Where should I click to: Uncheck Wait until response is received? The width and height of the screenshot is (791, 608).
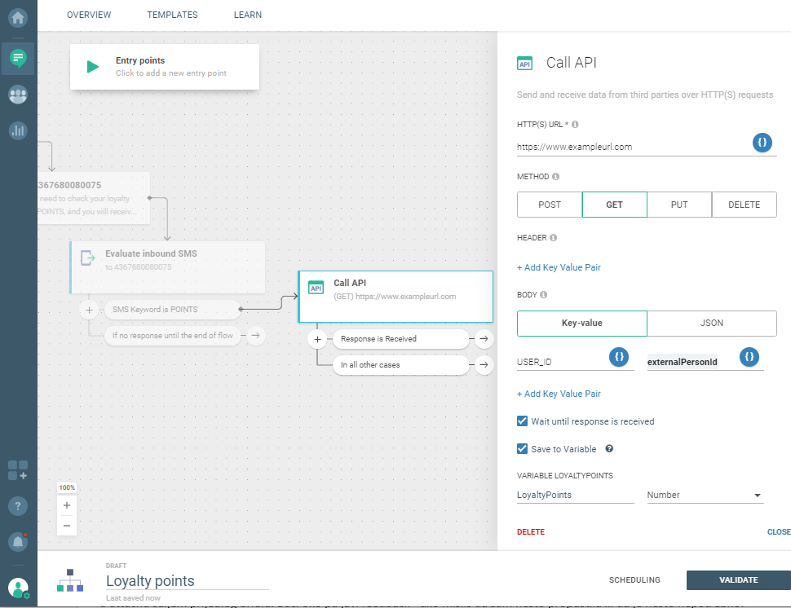(523, 421)
